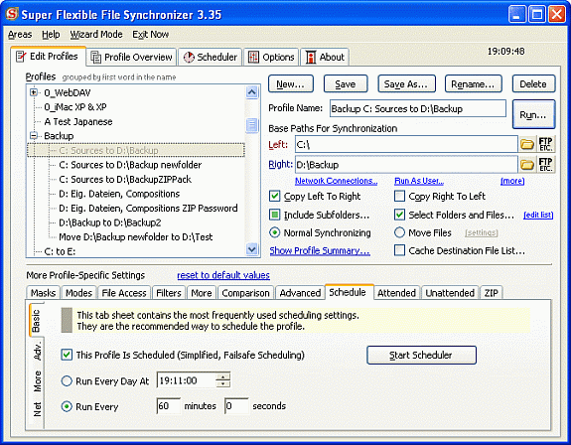Click the minutes interval input field
The image size is (571, 445).
click(x=168, y=406)
